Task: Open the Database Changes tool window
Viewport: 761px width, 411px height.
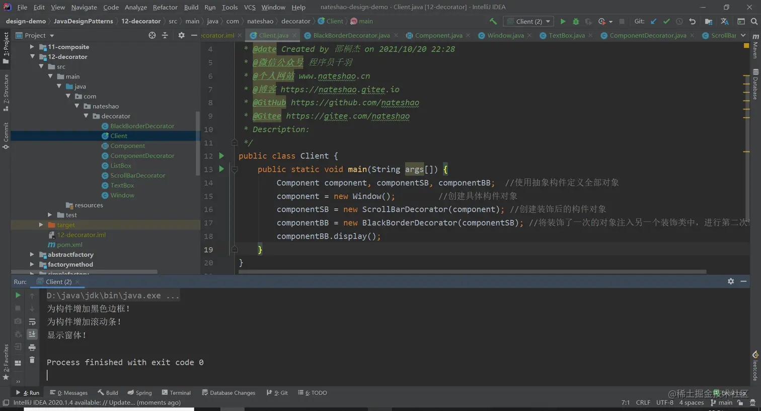Action: [x=229, y=393]
